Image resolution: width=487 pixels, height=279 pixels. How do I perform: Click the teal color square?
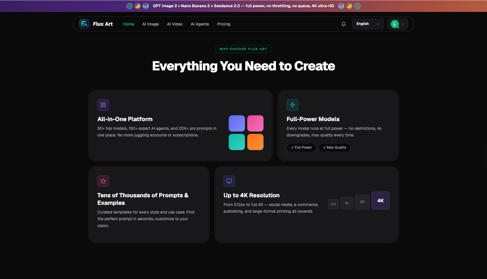tap(237, 142)
